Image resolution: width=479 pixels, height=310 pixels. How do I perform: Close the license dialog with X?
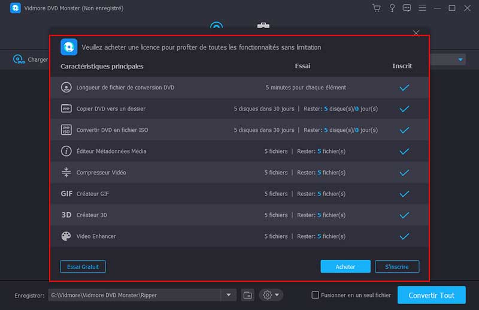coord(416,33)
